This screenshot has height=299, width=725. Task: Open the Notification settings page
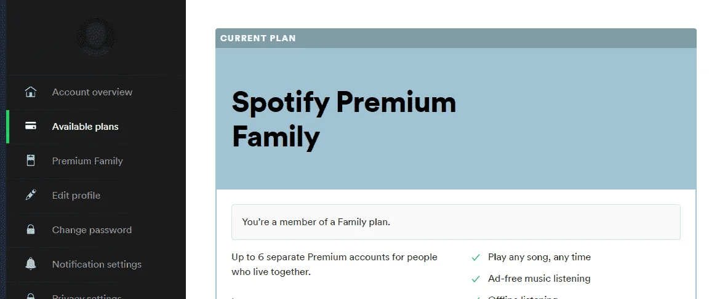(x=97, y=265)
